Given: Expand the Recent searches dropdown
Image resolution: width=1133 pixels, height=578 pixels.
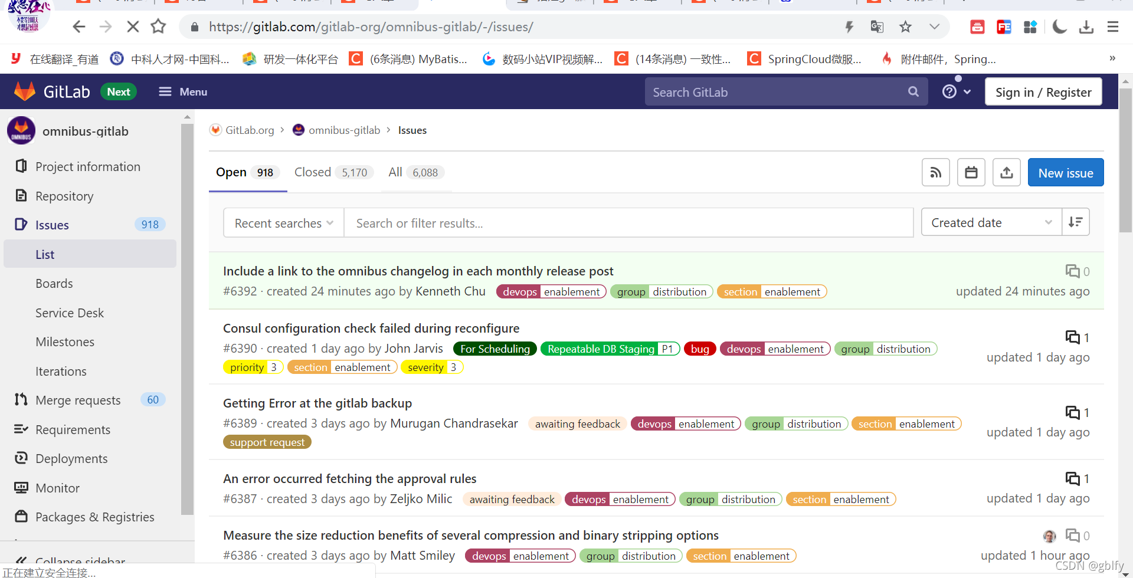Looking at the screenshot, I should point(284,223).
